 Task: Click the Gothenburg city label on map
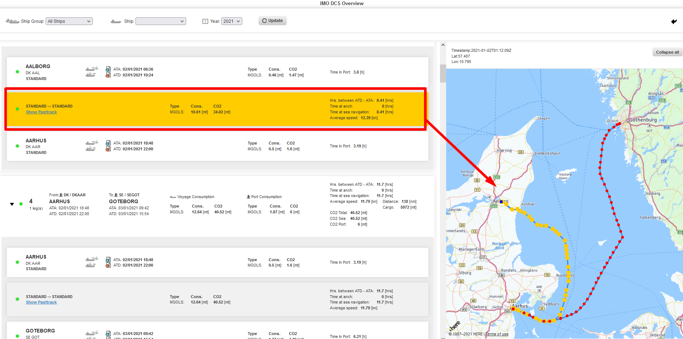[643, 120]
